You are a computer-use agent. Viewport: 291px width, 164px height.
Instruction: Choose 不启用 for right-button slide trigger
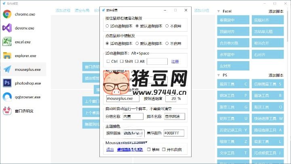(167, 26)
